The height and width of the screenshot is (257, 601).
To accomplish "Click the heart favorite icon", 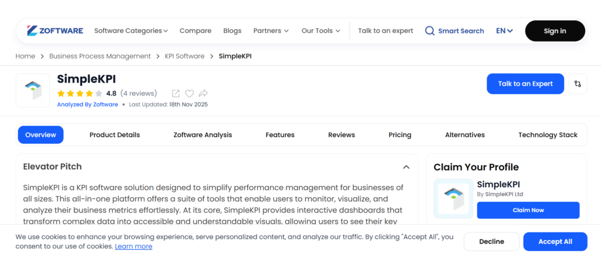I will tap(190, 93).
